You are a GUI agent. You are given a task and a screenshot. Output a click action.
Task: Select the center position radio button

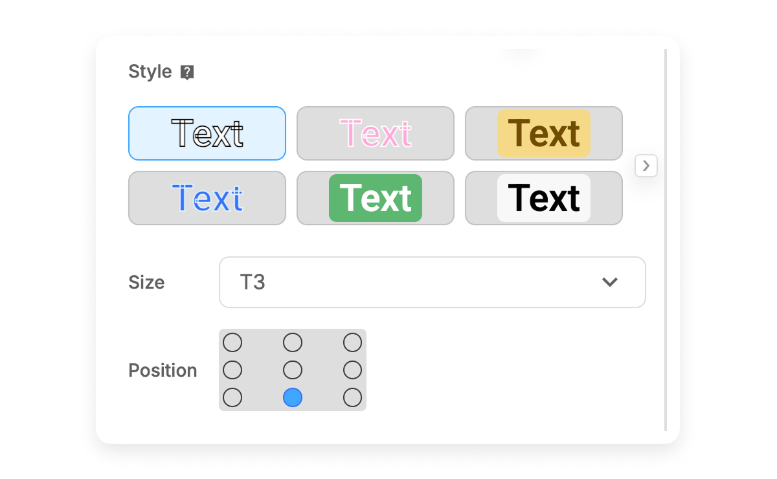click(x=293, y=370)
